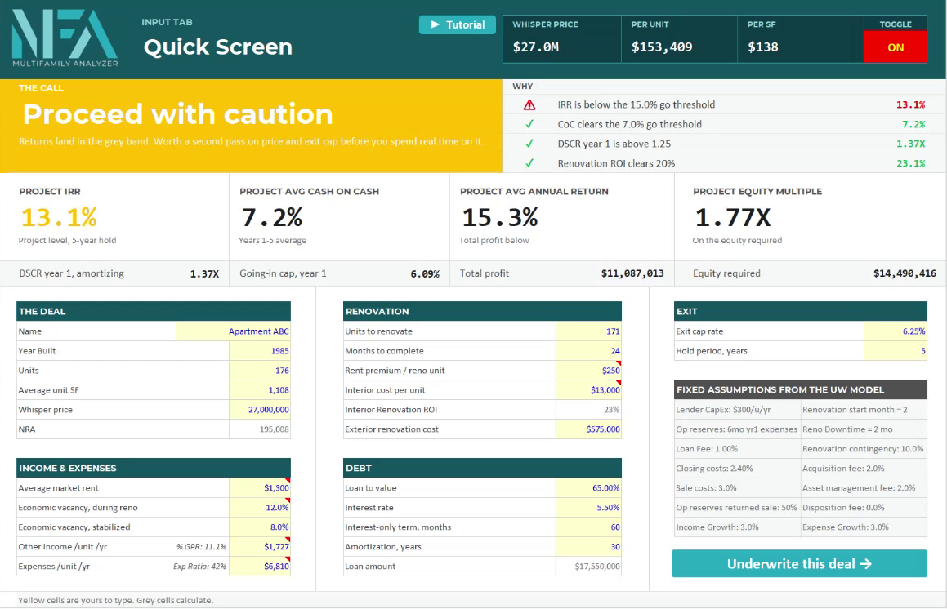Screen dimensions: 947x609
Task: Click the NFA Multifamily Analyzer logo
Action: 65,38
